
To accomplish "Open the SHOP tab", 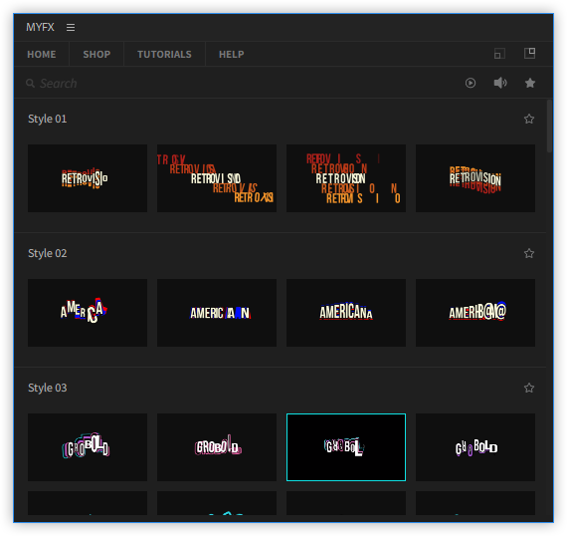I will [x=96, y=55].
